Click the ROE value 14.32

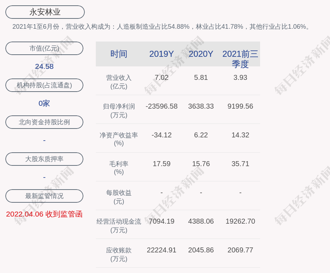240,135
